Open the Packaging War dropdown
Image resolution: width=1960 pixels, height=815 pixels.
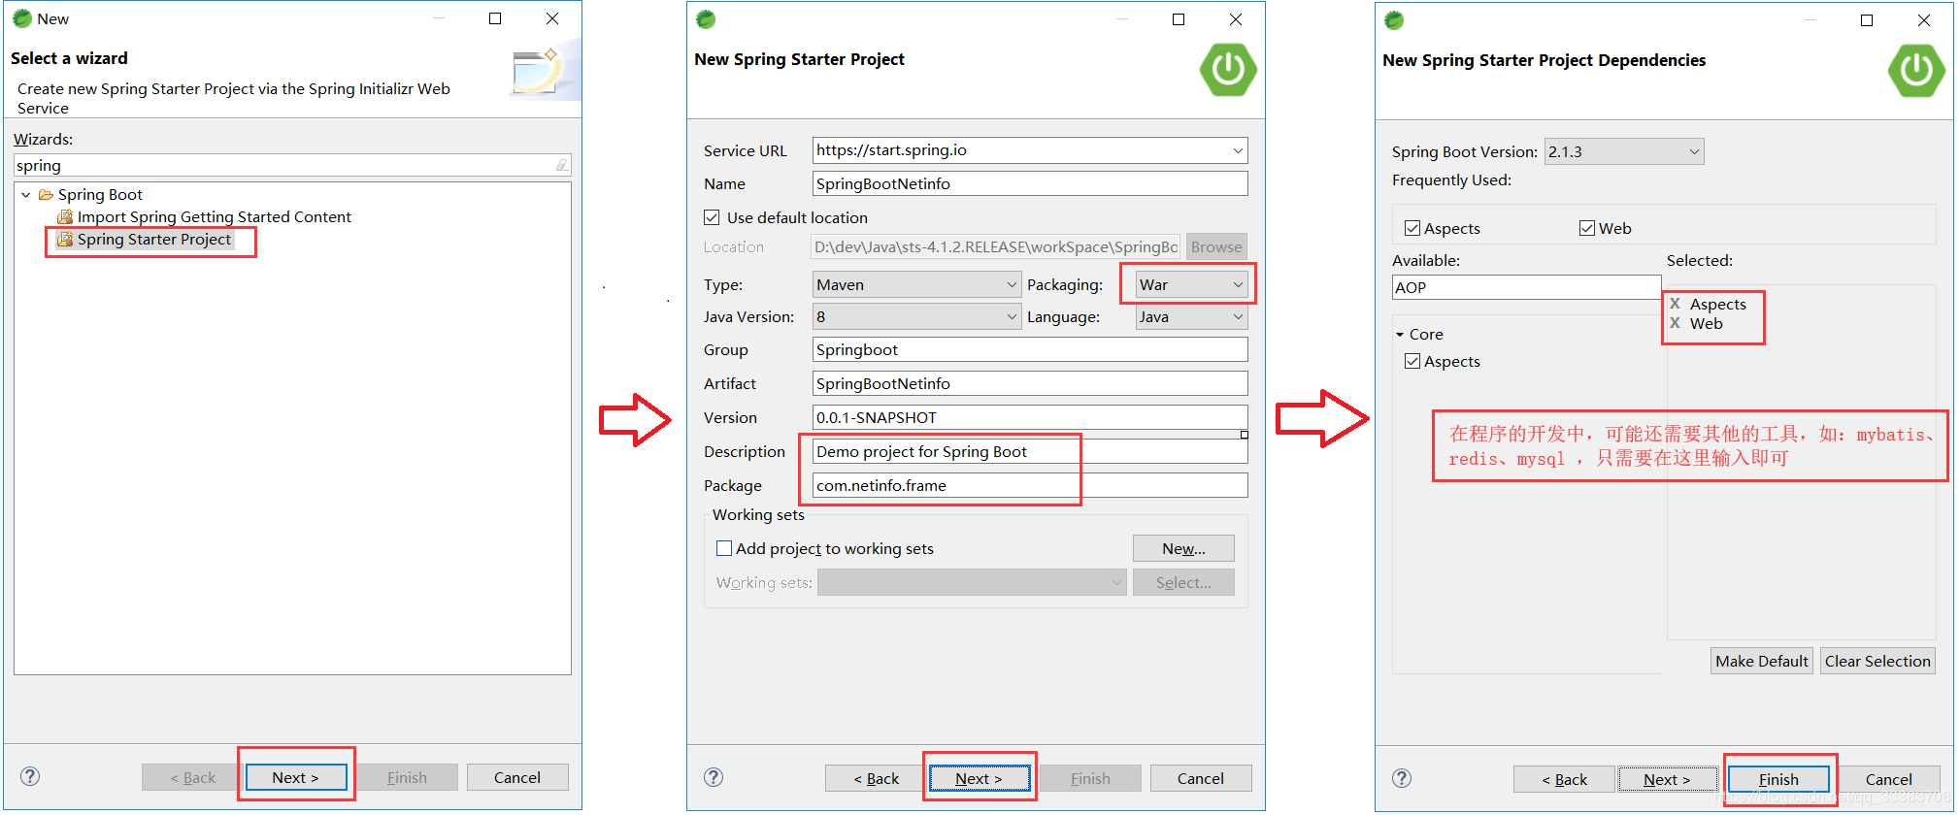tap(1238, 284)
